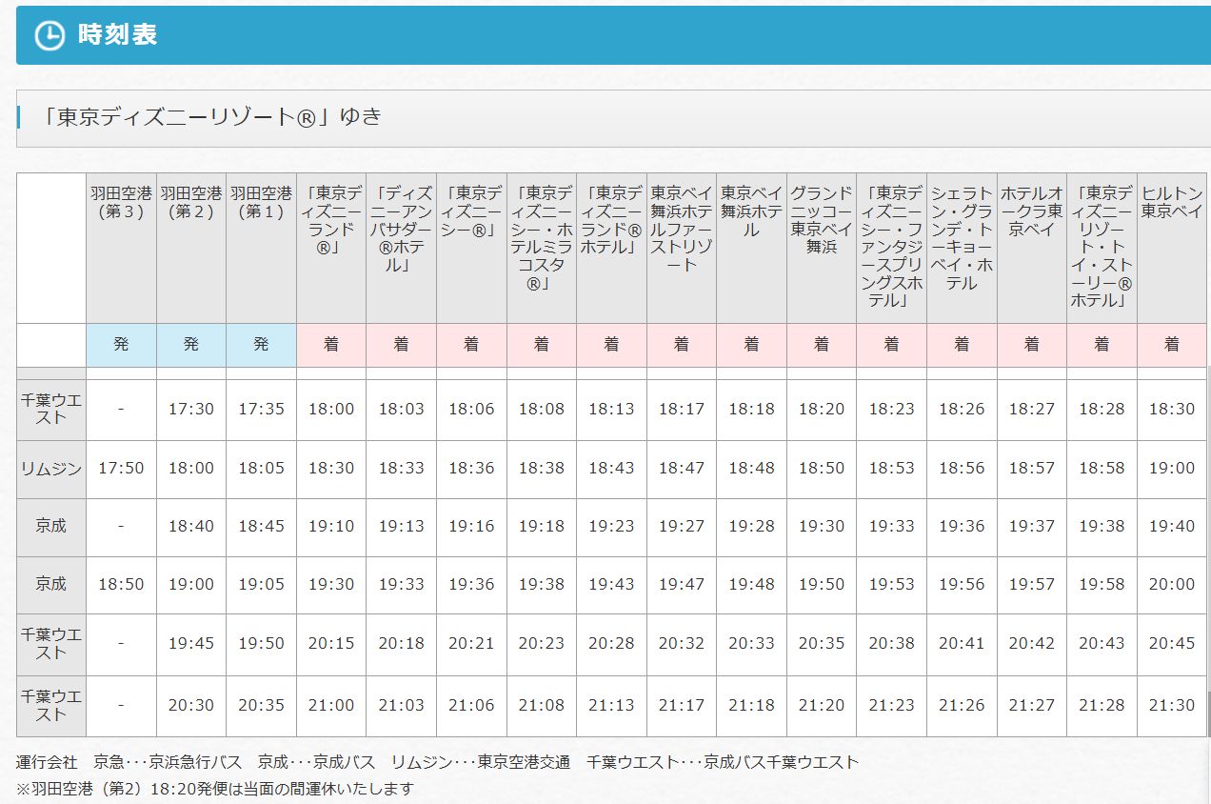Click the シェラトン・グランデ・トーキョーベイ・ホテル header
The image size is (1211, 804).
[962, 248]
